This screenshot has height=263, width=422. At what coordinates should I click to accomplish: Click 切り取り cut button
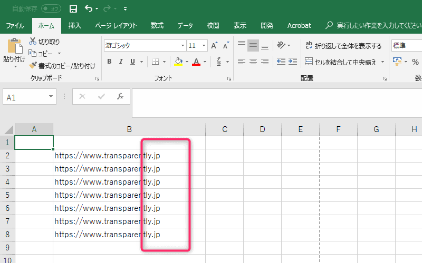click(x=45, y=42)
